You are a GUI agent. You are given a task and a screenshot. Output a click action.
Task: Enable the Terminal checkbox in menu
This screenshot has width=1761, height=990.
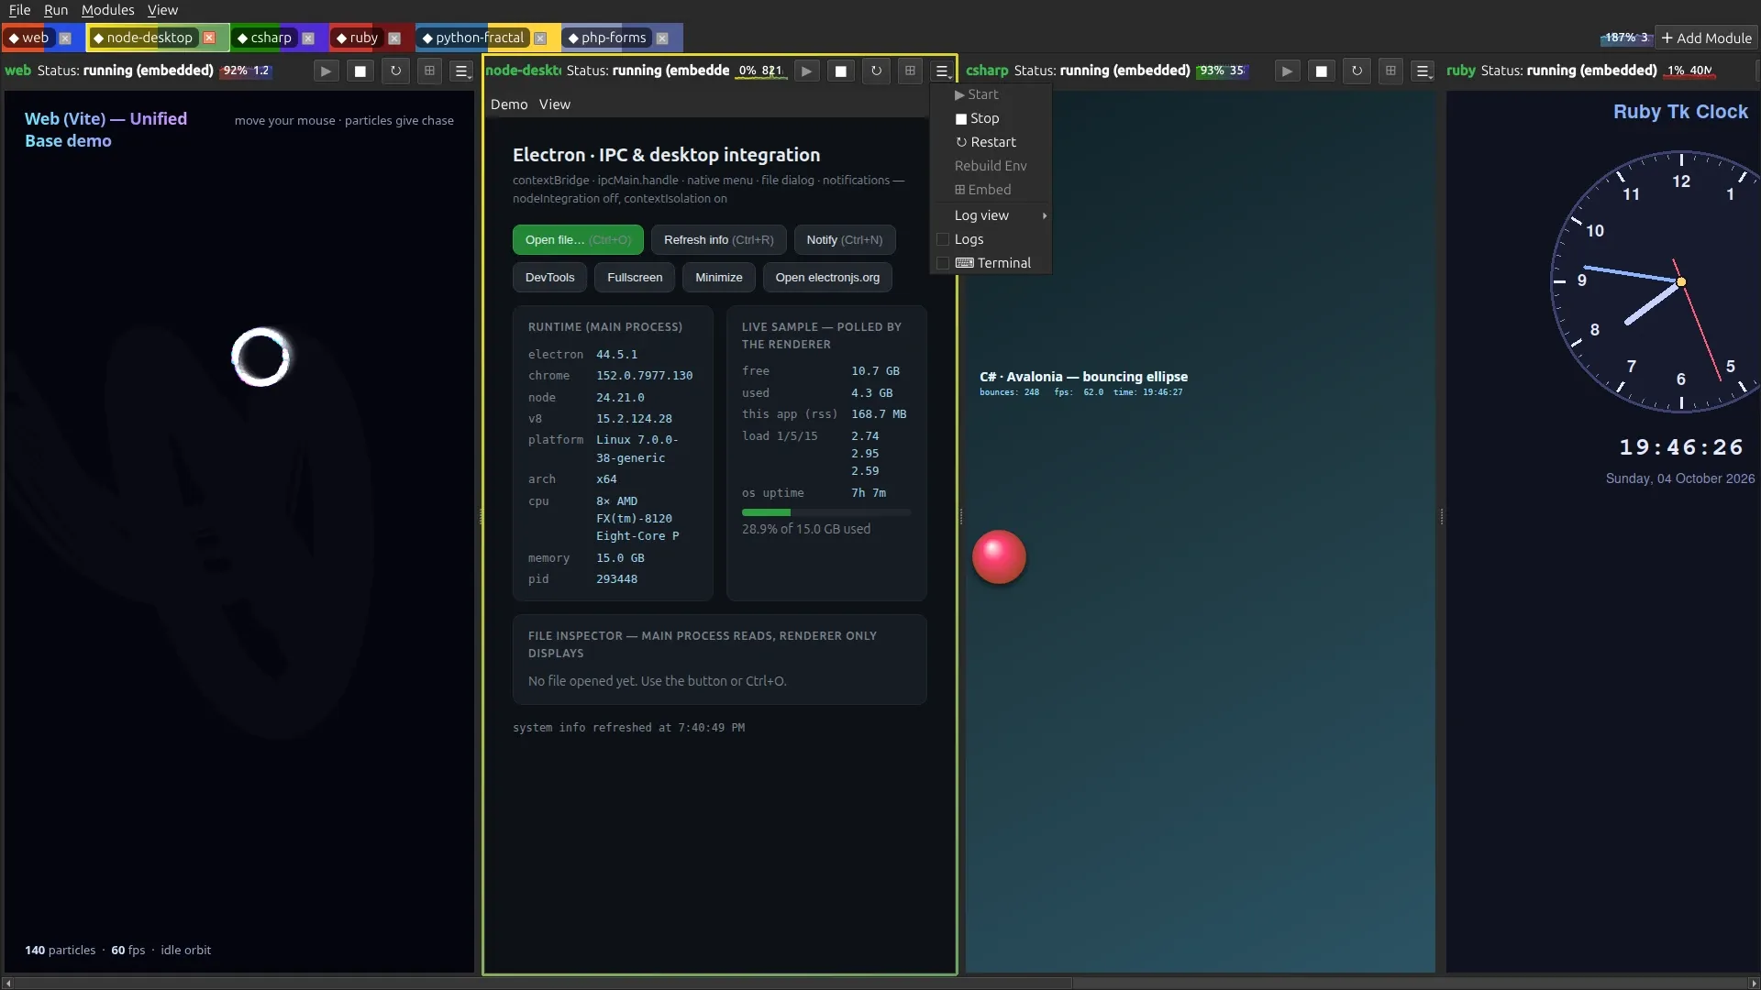pos(942,263)
